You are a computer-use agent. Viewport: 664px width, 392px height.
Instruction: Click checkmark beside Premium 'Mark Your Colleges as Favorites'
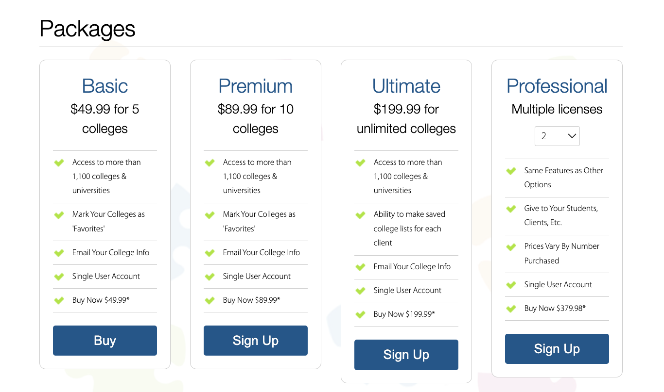[x=210, y=214]
